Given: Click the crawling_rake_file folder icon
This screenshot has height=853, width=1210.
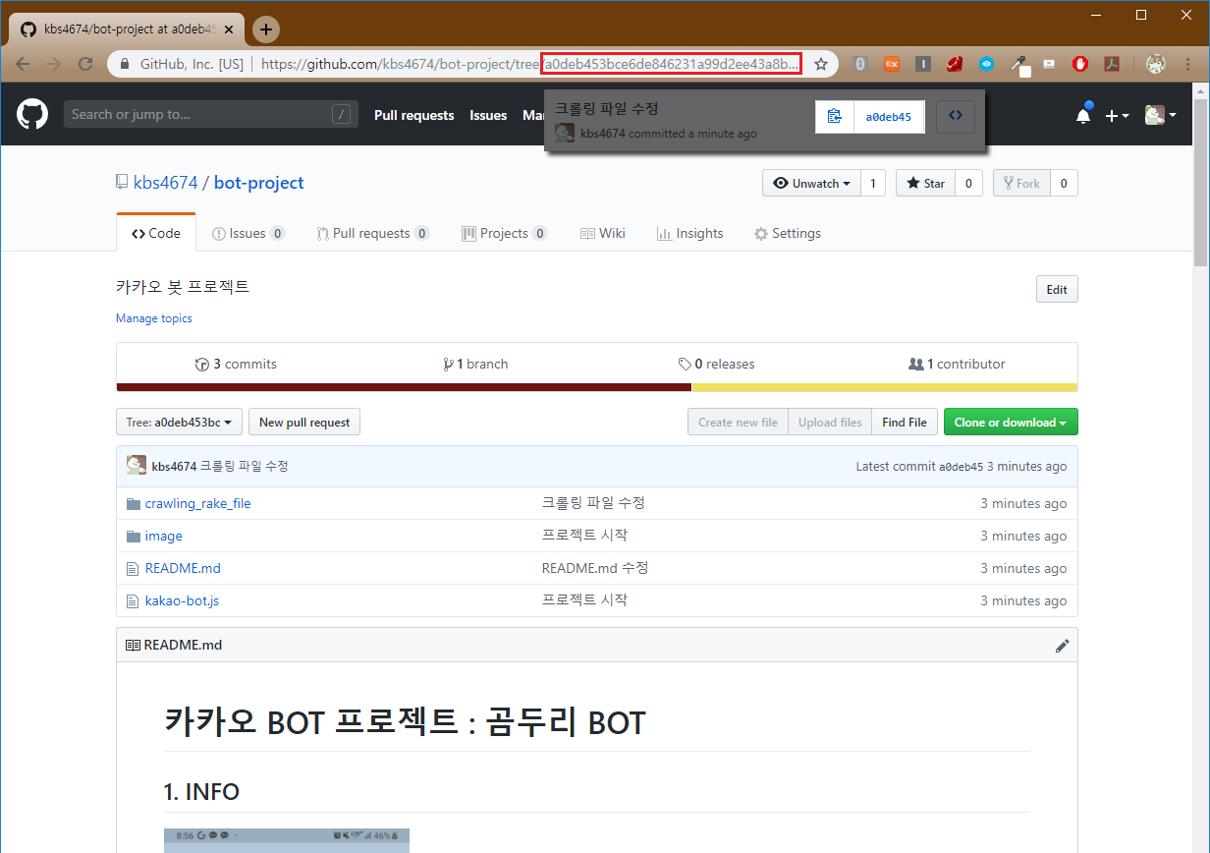Looking at the screenshot, I should click(x=134, y=504).
